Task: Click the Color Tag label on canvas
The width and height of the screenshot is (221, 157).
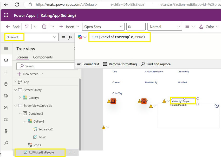Action: (x=117, y=93)
